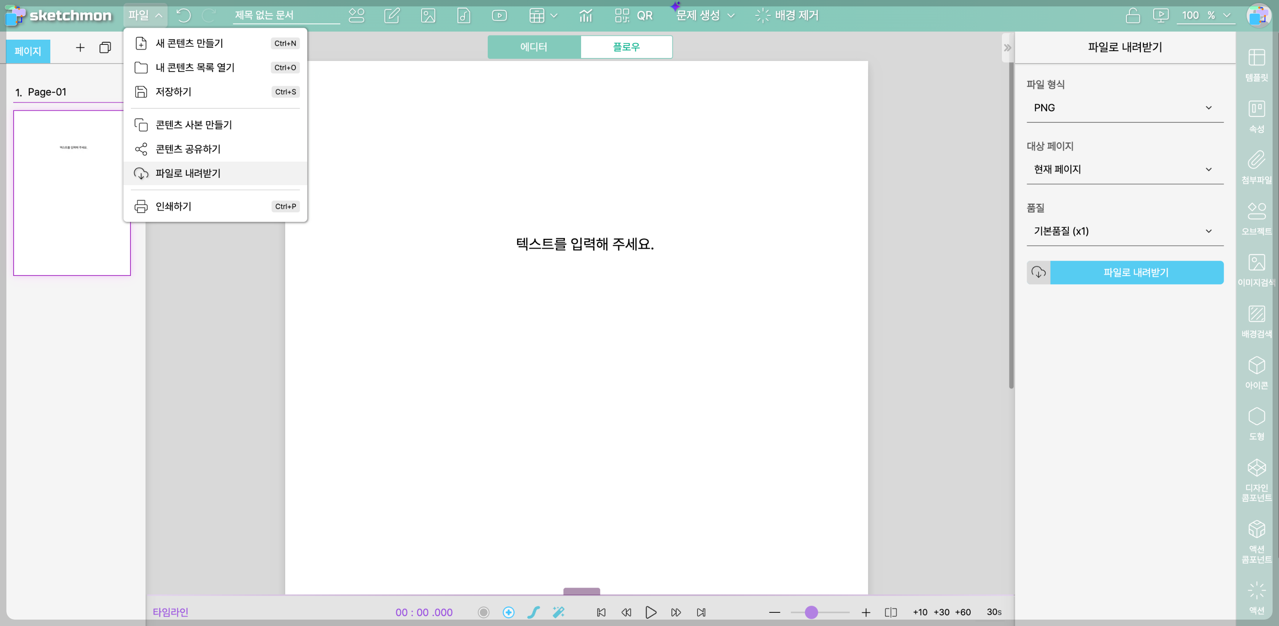Click the blue 파일로 내려받기 button
This screenshot has width=1279, height=626.
click(1135, 272)
